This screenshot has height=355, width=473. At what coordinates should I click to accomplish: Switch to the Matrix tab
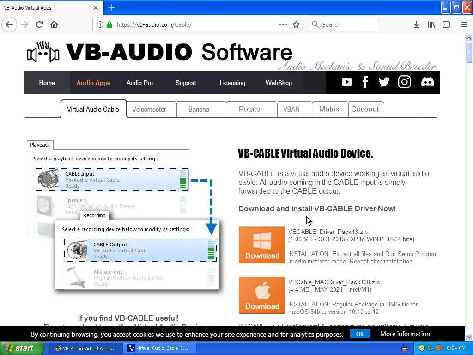point(329,109)
